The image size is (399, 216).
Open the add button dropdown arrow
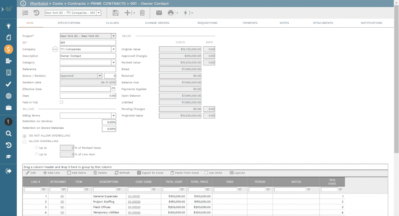tap(134, 13)
